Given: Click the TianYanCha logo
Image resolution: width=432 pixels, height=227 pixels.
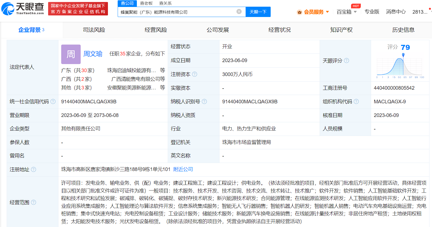Looking at the screenshot, I should (23, 9).
